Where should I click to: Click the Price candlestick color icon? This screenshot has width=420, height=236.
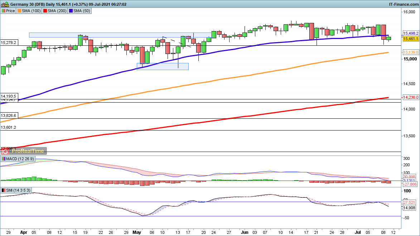tap(3, 11)
